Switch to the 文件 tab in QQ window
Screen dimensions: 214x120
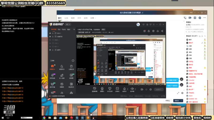point(79,18)
